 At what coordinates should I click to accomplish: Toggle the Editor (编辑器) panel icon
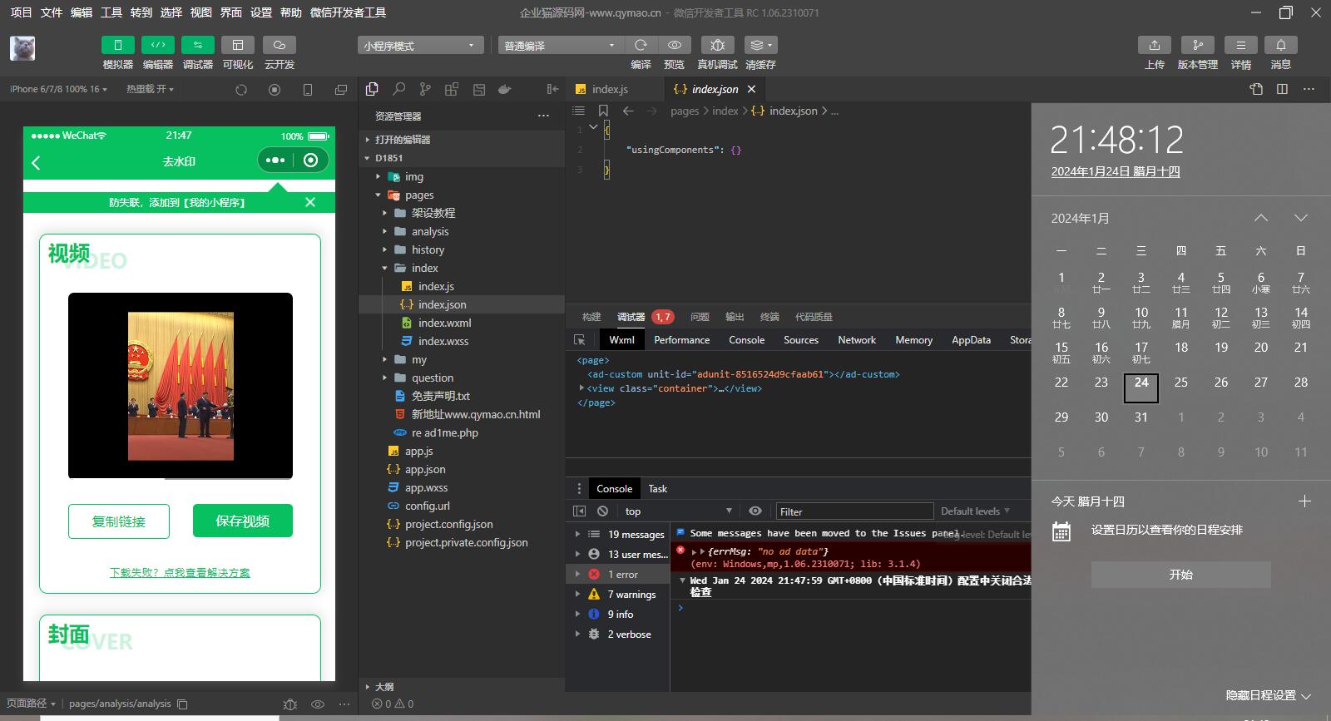[157, 45]
